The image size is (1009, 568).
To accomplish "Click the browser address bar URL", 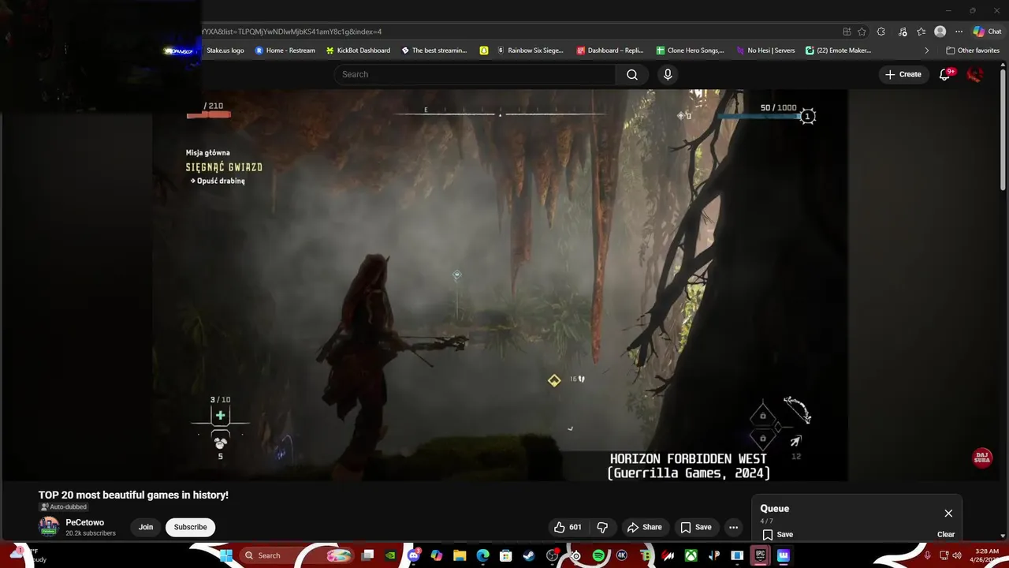I will click(292, 32).
